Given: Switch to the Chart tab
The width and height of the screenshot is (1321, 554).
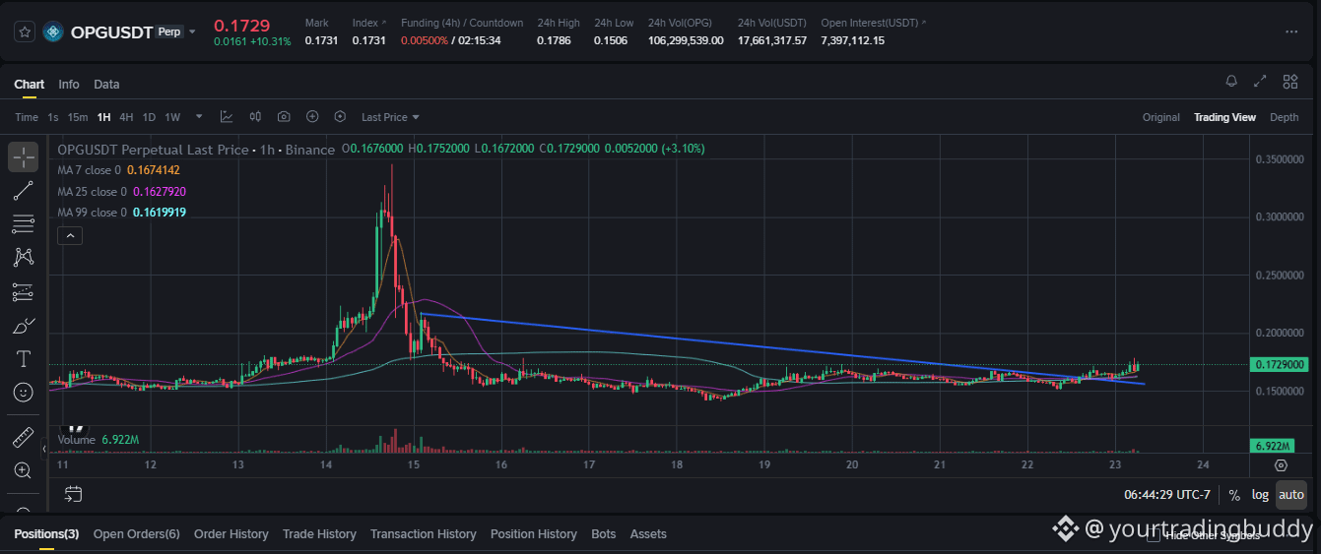Looking at the screenshot, I should click(29, 84).
